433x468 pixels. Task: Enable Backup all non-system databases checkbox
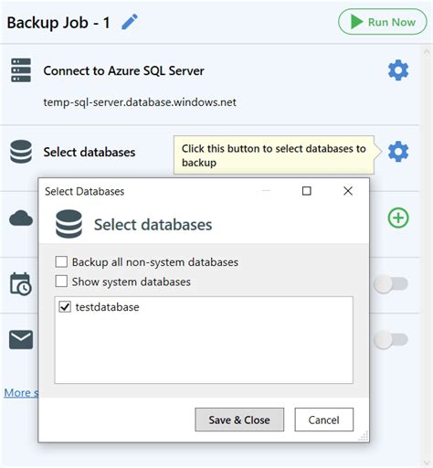coord(61,261)
